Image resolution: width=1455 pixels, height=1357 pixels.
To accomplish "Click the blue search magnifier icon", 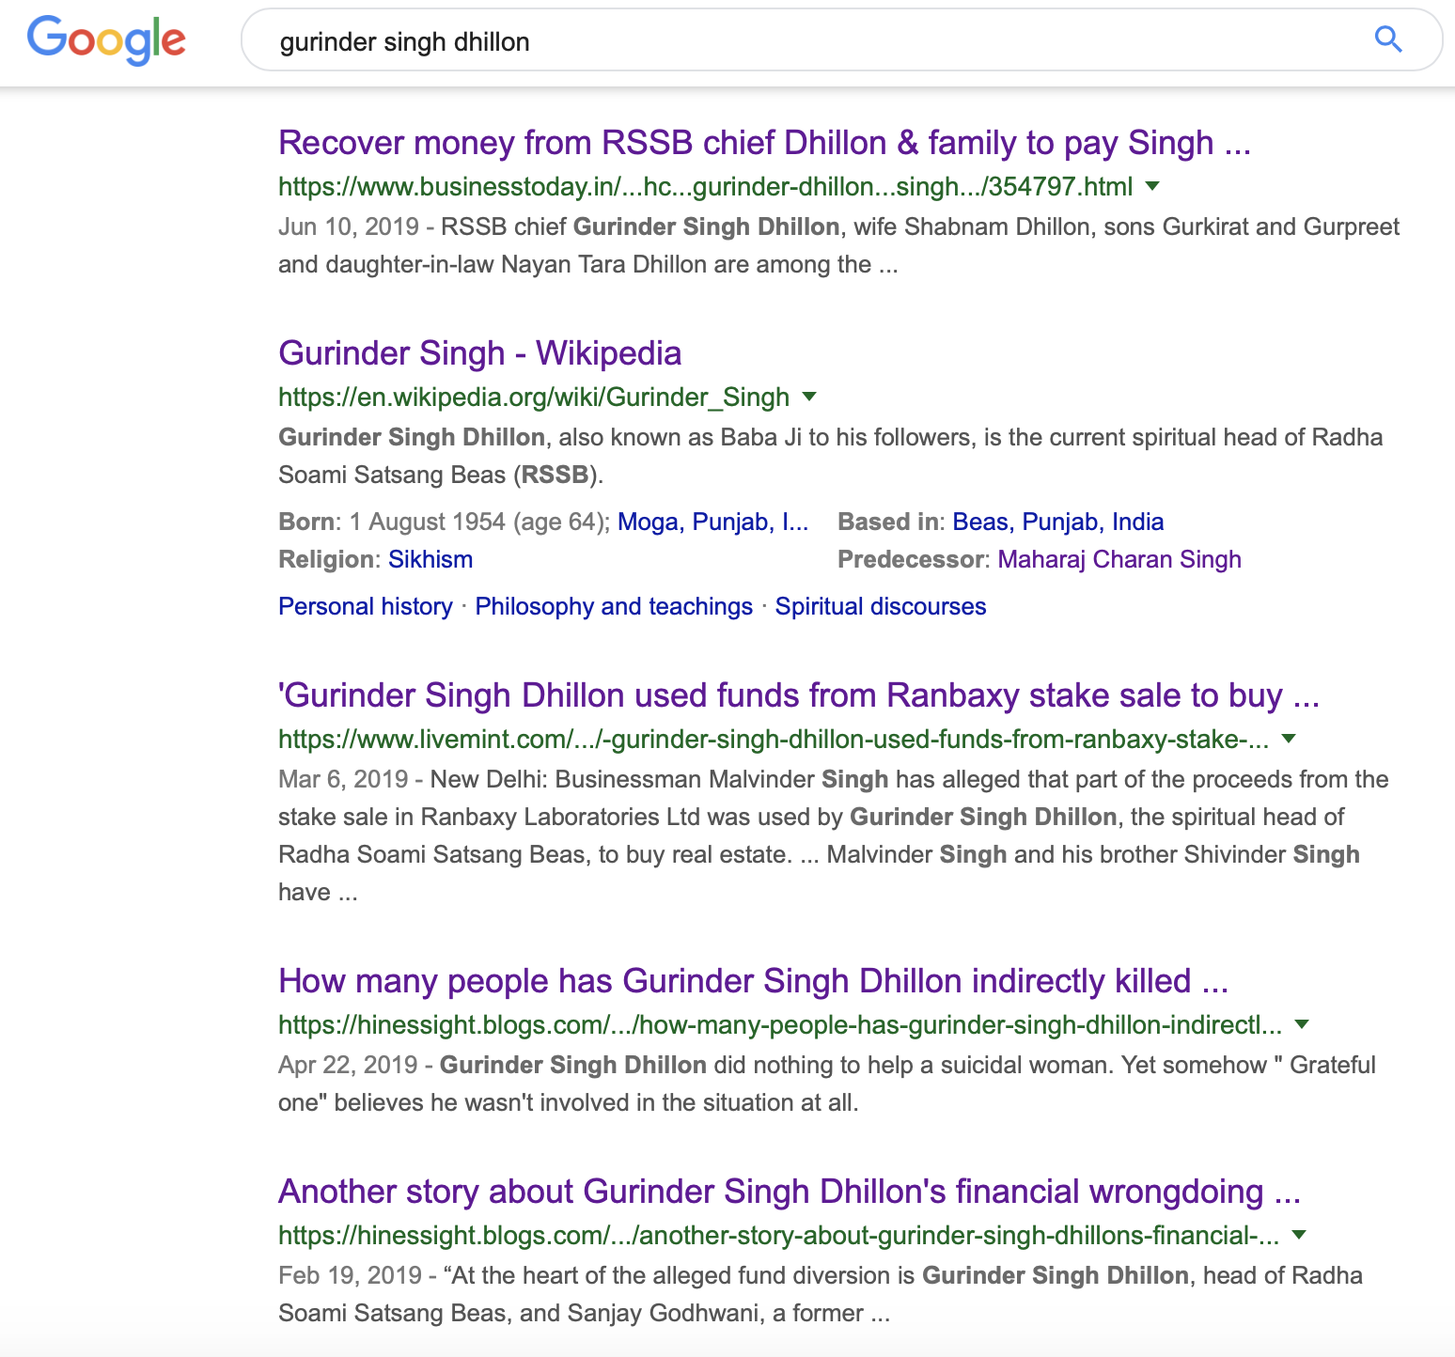I will [x=1387, y=39].
